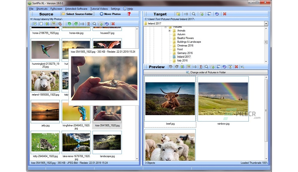Create new folder icon in Target toolbar
Image resolution: width=298 pixels, height=172 pixels.
(178, 14)
